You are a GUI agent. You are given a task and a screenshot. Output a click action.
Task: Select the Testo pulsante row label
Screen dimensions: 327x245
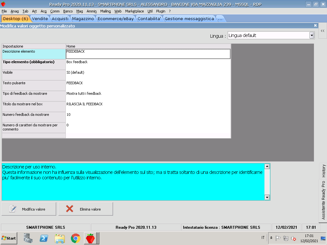tap(34, 85)
